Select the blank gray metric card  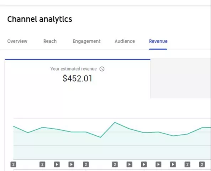coord(180,79)
